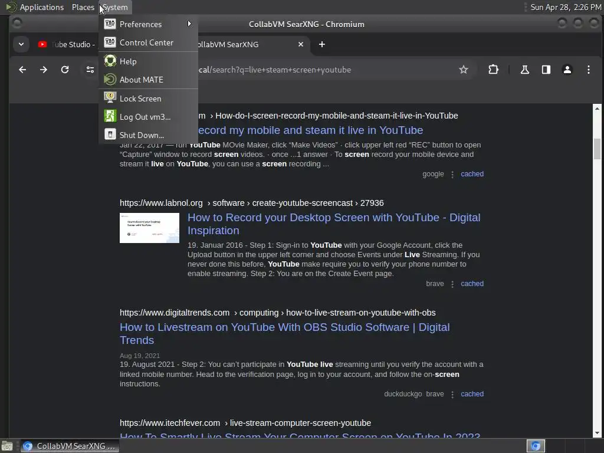The height and width of the screenshot is (453, 604).
Task: Click the Control Center icon
Action: pos(110,42)
